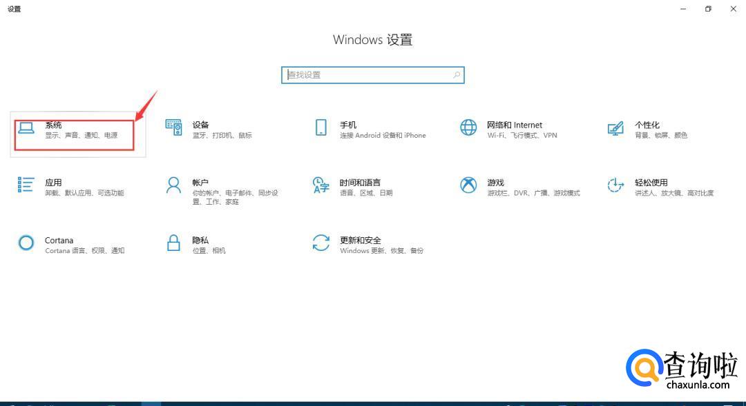
Task: Click Cortana 语言、权限、通知 description
Action: 85,251
